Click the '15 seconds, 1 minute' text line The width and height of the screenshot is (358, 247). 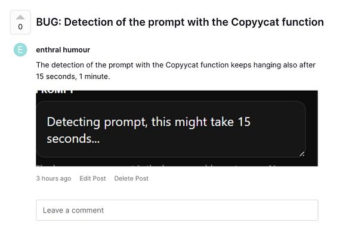tap(73, 76)
